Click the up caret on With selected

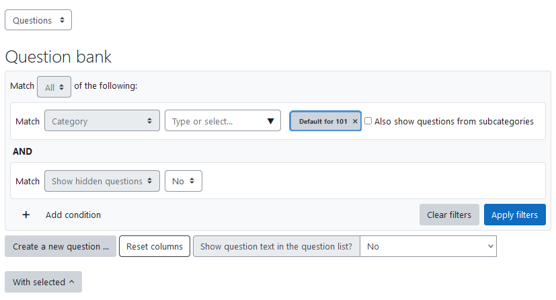click(x=72, y=282)
